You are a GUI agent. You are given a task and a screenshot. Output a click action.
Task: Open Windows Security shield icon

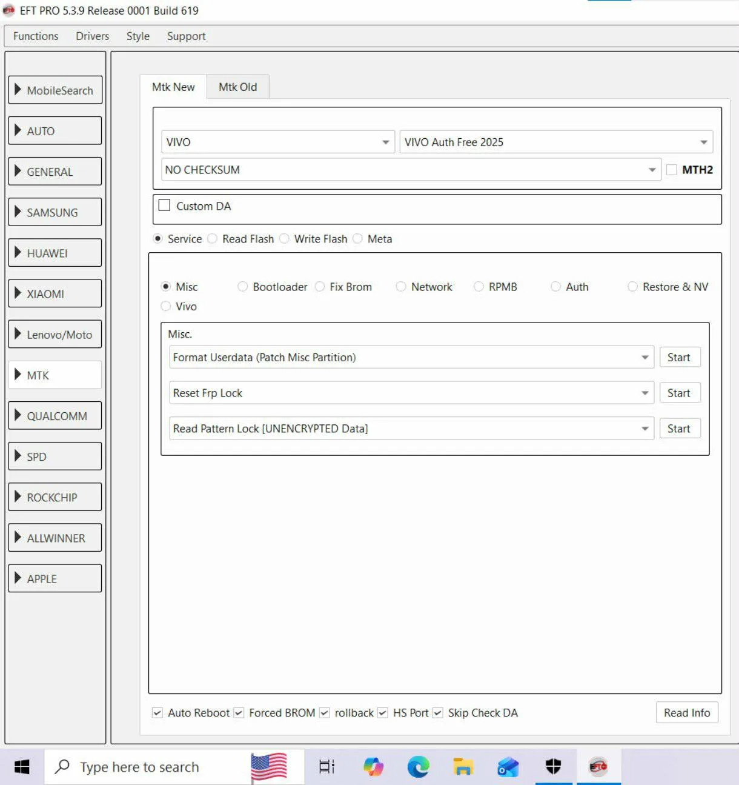click(553, 767)
